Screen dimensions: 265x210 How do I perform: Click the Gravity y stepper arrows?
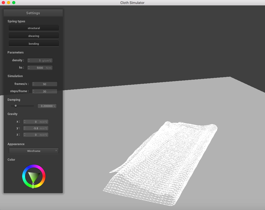click(x=25, y=128)
